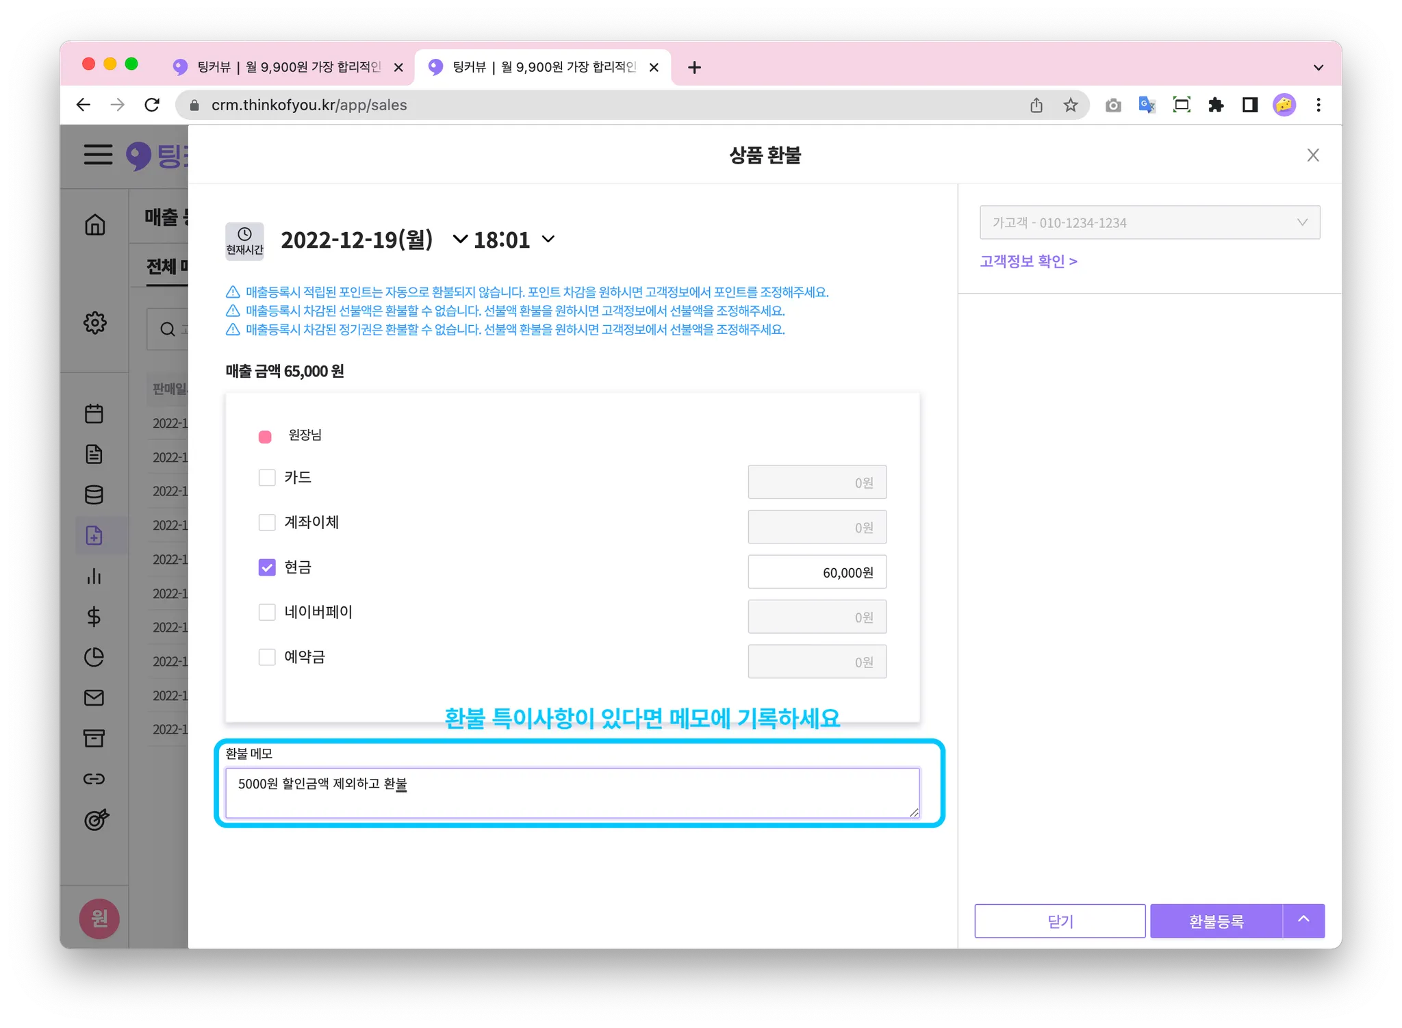
Task: Uncheck the 현금 payment checkbox
Action: click(x=267, y=567)
